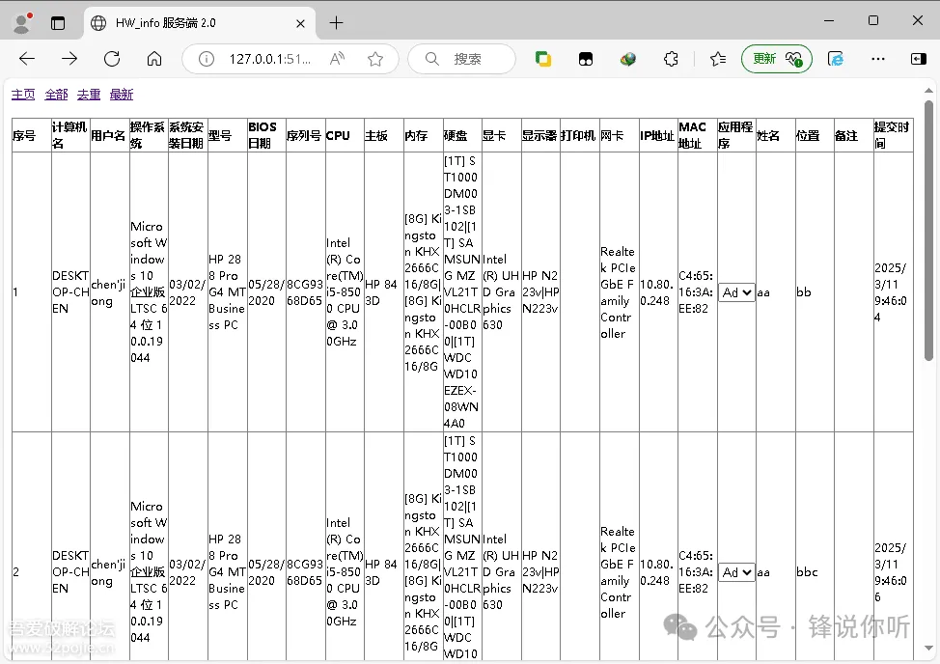Toggle the sidebar panel icon
Screen dimensions: 940x664
coord(919,59)
